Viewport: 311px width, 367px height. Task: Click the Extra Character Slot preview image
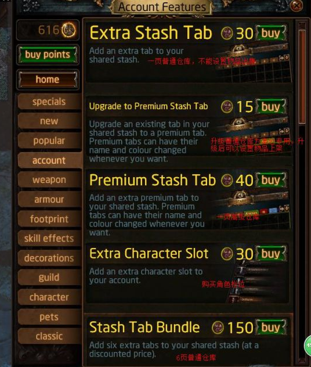pos(257,282)
